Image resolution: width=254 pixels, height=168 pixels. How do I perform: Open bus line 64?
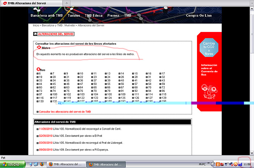pos(80,87)
